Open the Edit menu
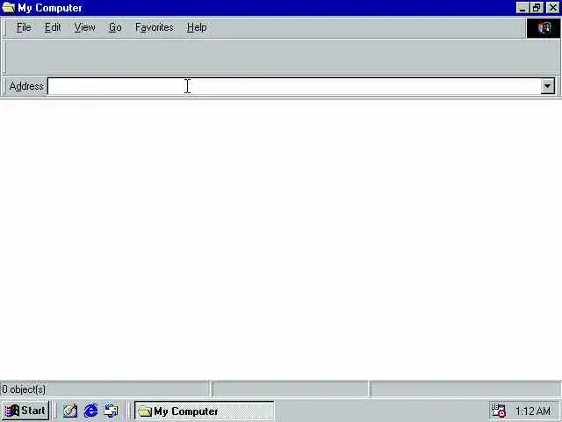Image resolution: width=562 pixels, height=422 pixels. pyautogui.click(x=53, y=27)
